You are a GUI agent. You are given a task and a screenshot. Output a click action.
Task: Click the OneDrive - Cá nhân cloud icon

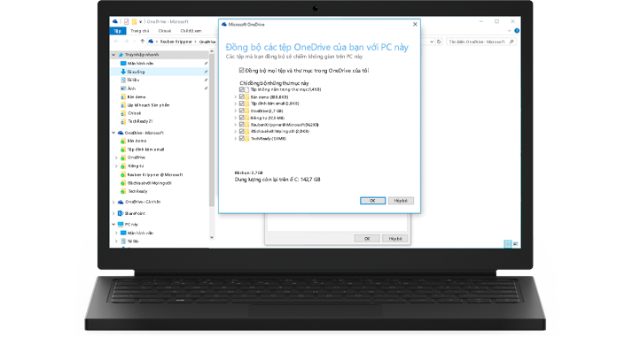pyautogui.click(x=121, y=202)
